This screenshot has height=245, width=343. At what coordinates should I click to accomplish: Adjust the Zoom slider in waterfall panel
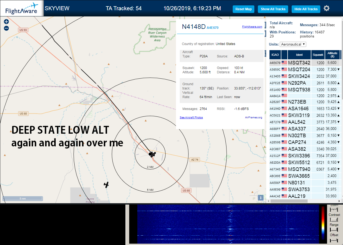[x=334, y=209]
